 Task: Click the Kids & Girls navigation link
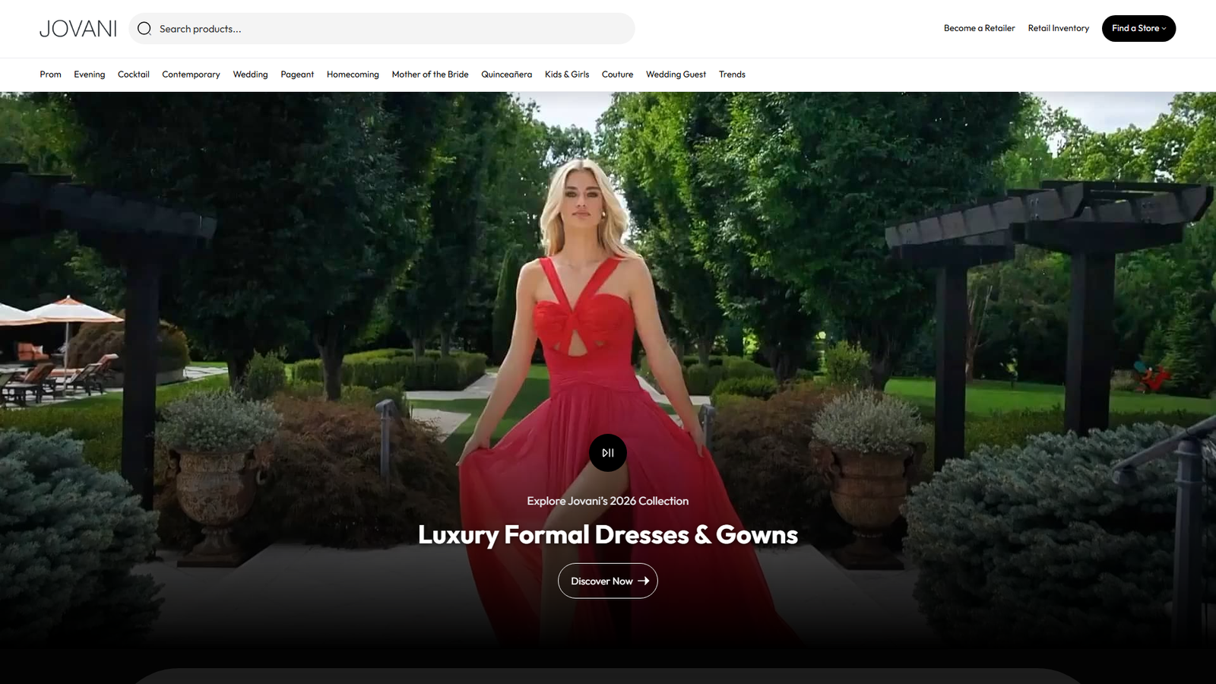[x=566, y=74]
